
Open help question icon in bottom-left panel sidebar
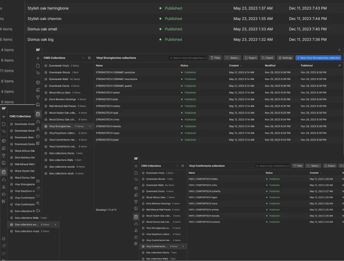3,246
